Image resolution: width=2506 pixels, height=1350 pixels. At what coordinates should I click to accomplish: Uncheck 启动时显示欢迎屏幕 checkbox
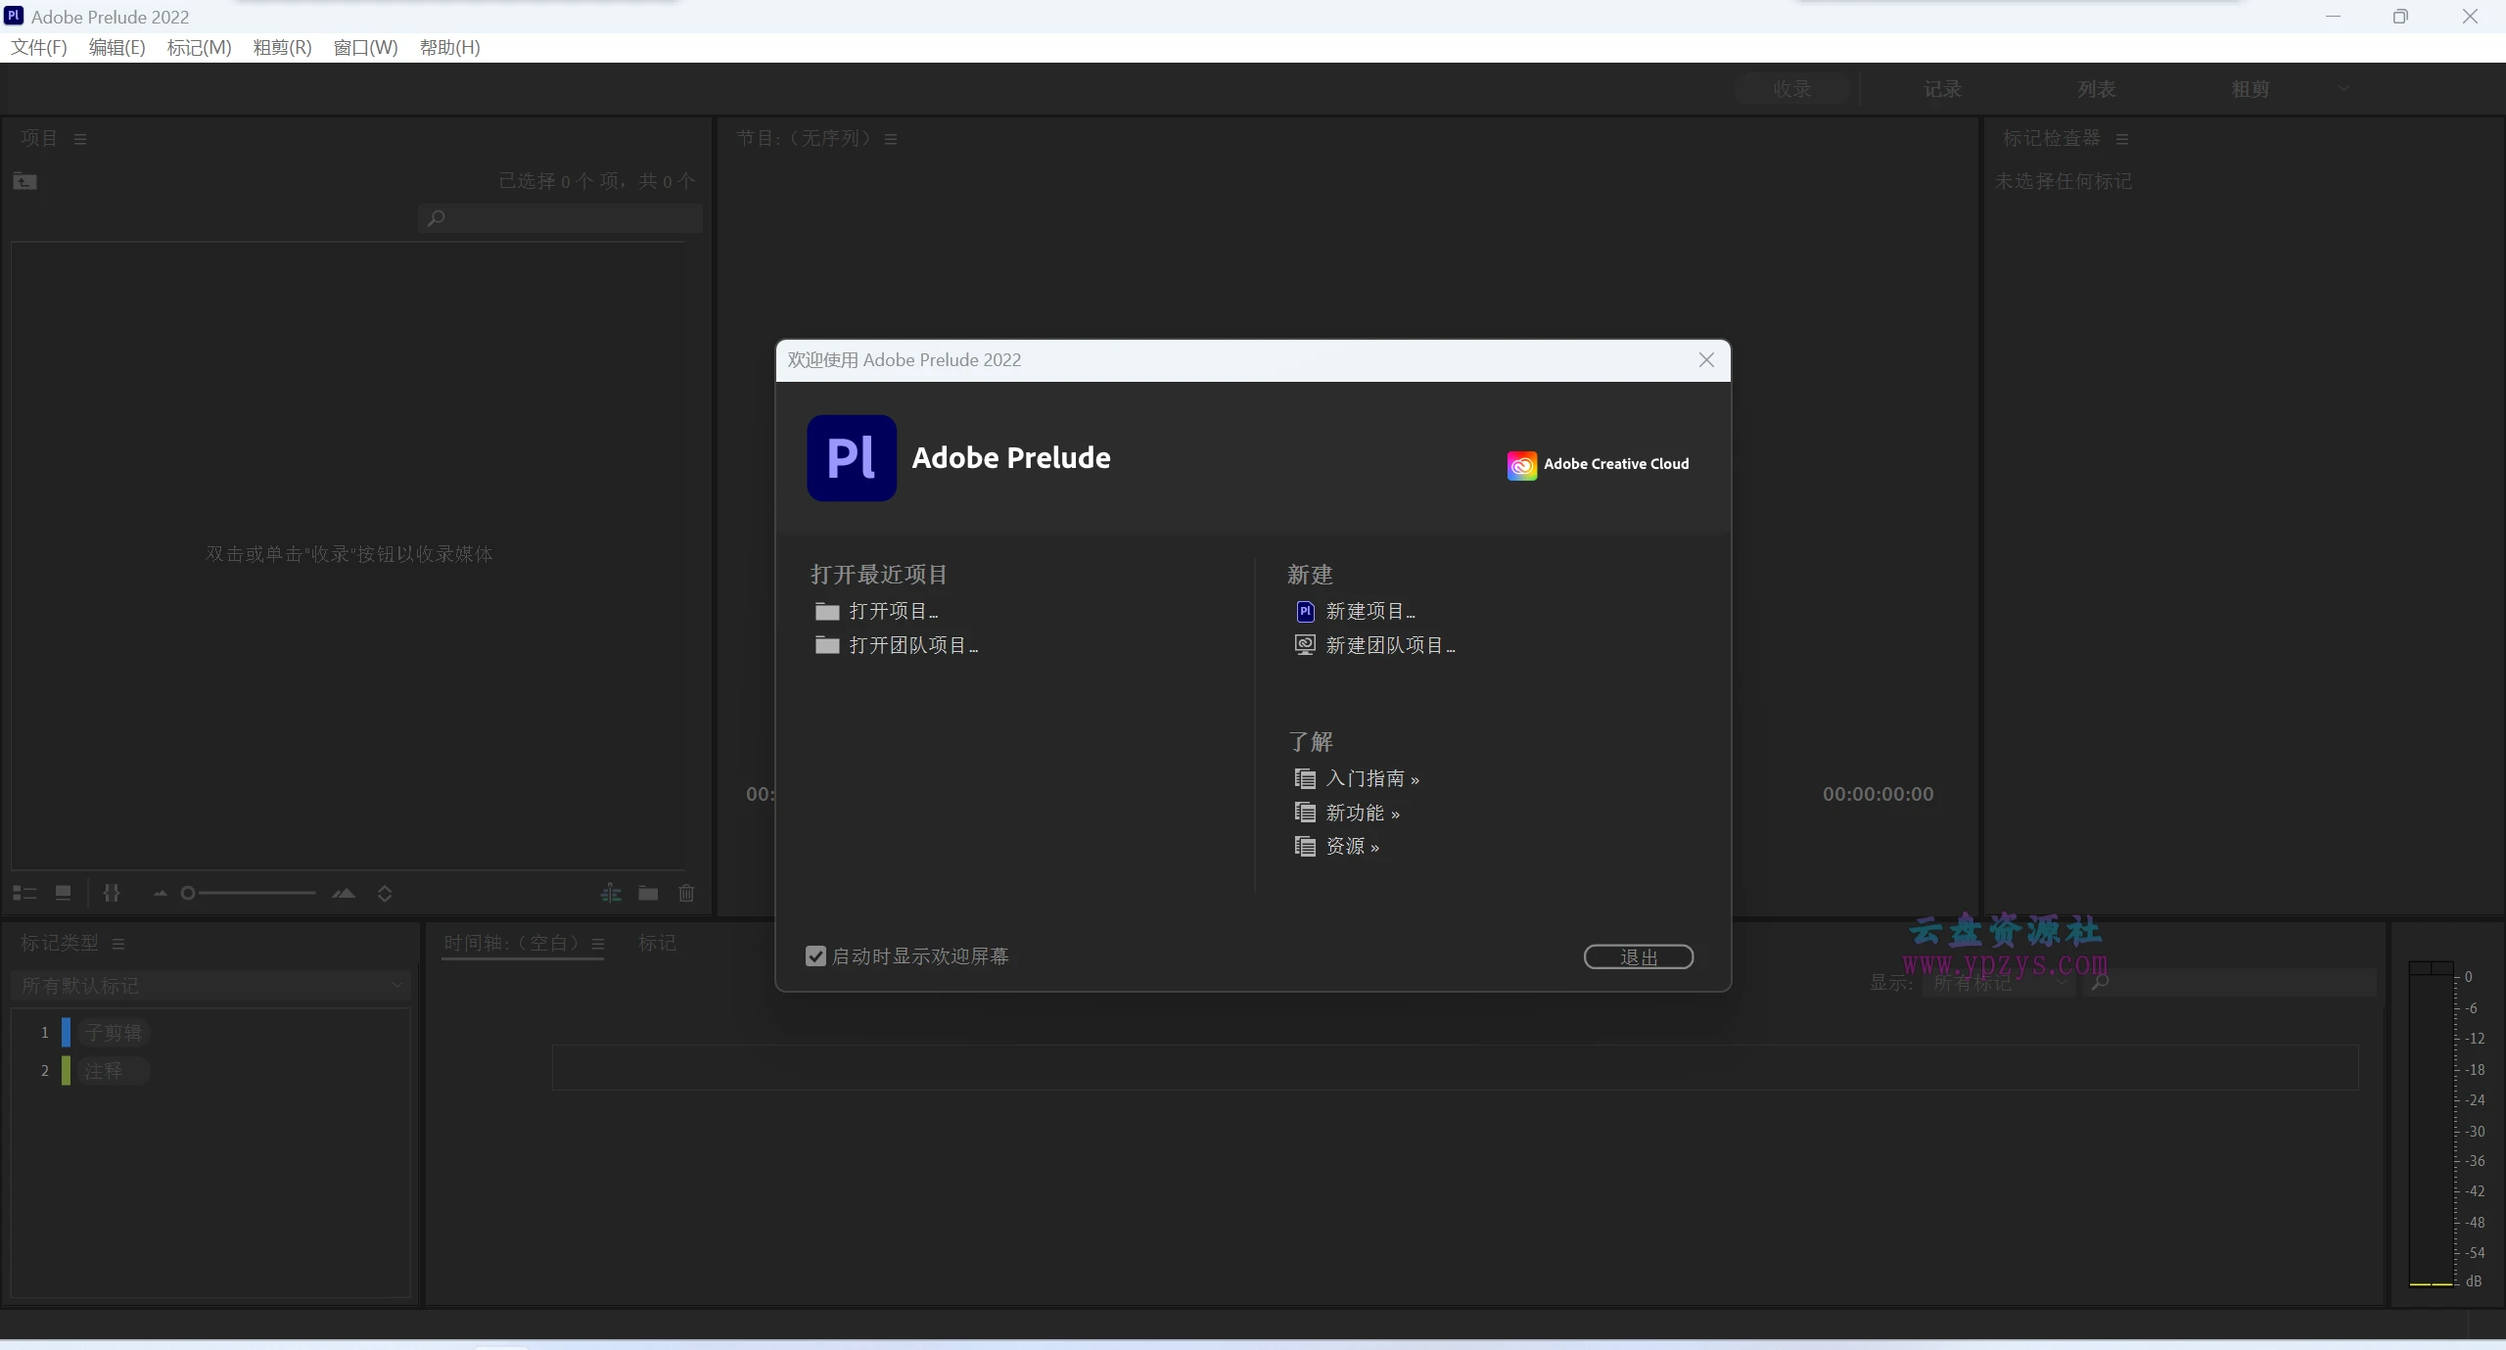coord(815,956)
